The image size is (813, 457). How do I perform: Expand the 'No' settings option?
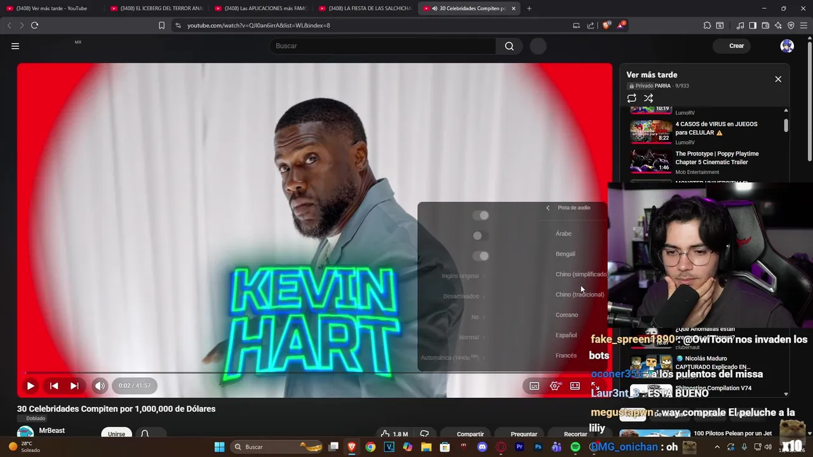(478, 317)
